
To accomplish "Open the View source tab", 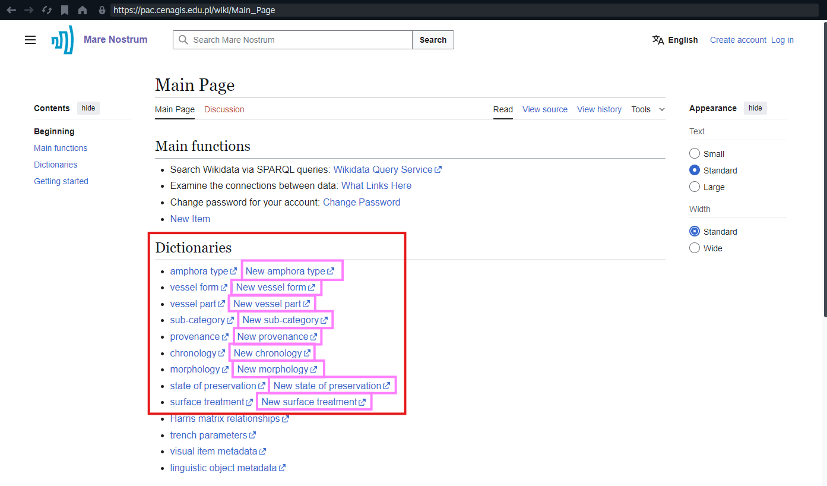I will pyautogui.click(x=545, y=109).
